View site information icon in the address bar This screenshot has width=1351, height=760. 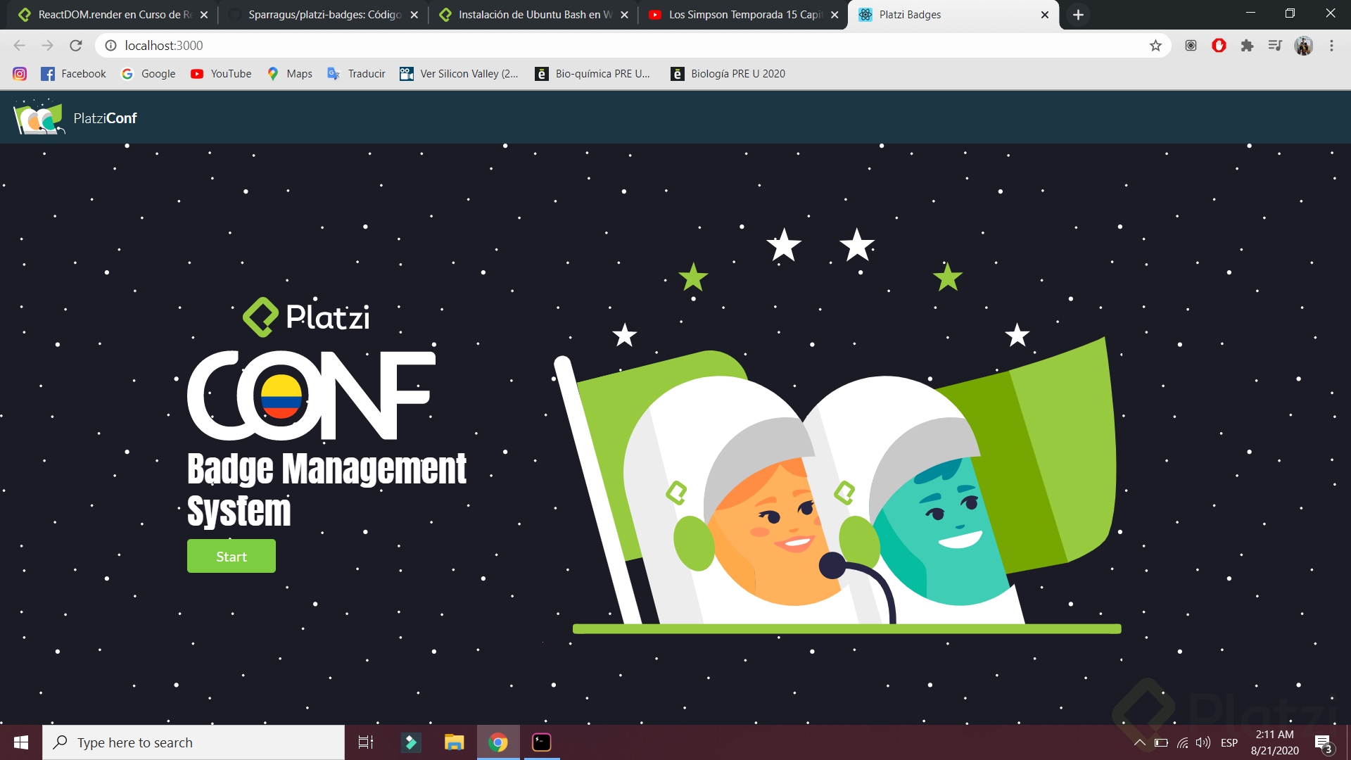(110, 46)
